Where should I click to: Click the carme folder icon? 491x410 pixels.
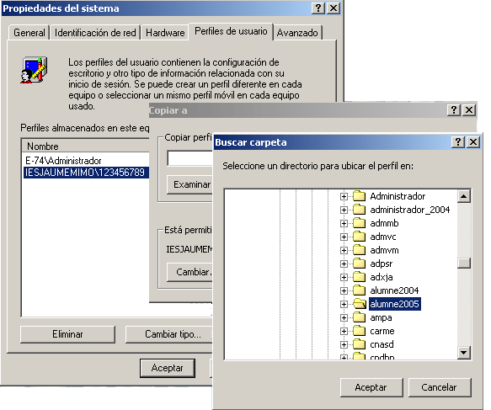tap(359, 331)
